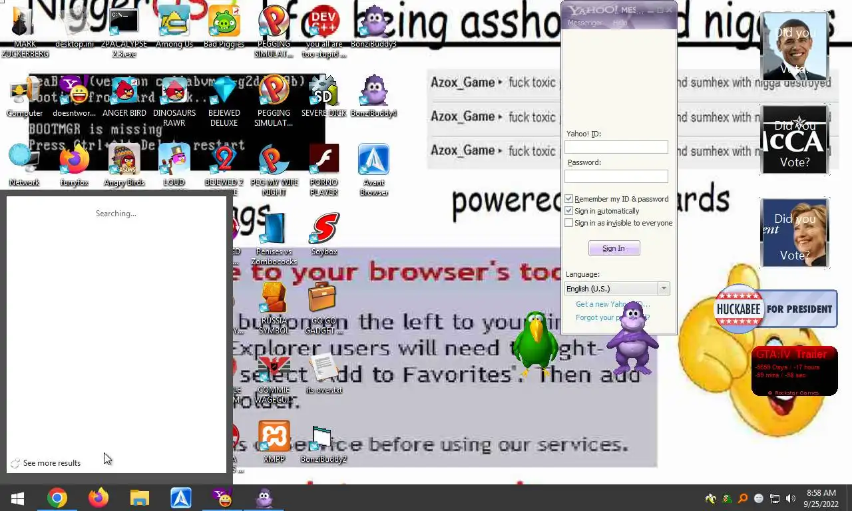Open the Among Us desktop shortcut
The width and height of the screenshot is (852, 511).
tap(174, 27)
